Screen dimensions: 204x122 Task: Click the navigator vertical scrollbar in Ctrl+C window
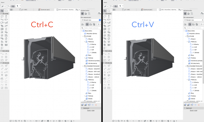100,57
